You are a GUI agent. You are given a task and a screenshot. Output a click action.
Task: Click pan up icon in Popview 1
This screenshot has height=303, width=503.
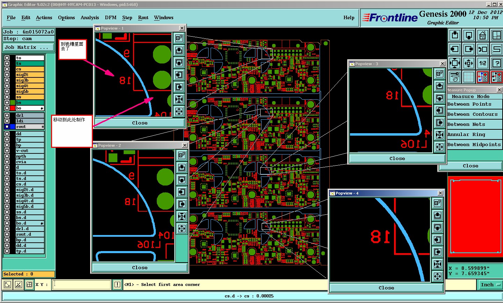179,51
